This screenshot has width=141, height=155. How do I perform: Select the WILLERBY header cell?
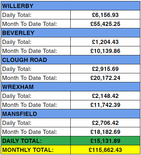(x=70, y=6)
